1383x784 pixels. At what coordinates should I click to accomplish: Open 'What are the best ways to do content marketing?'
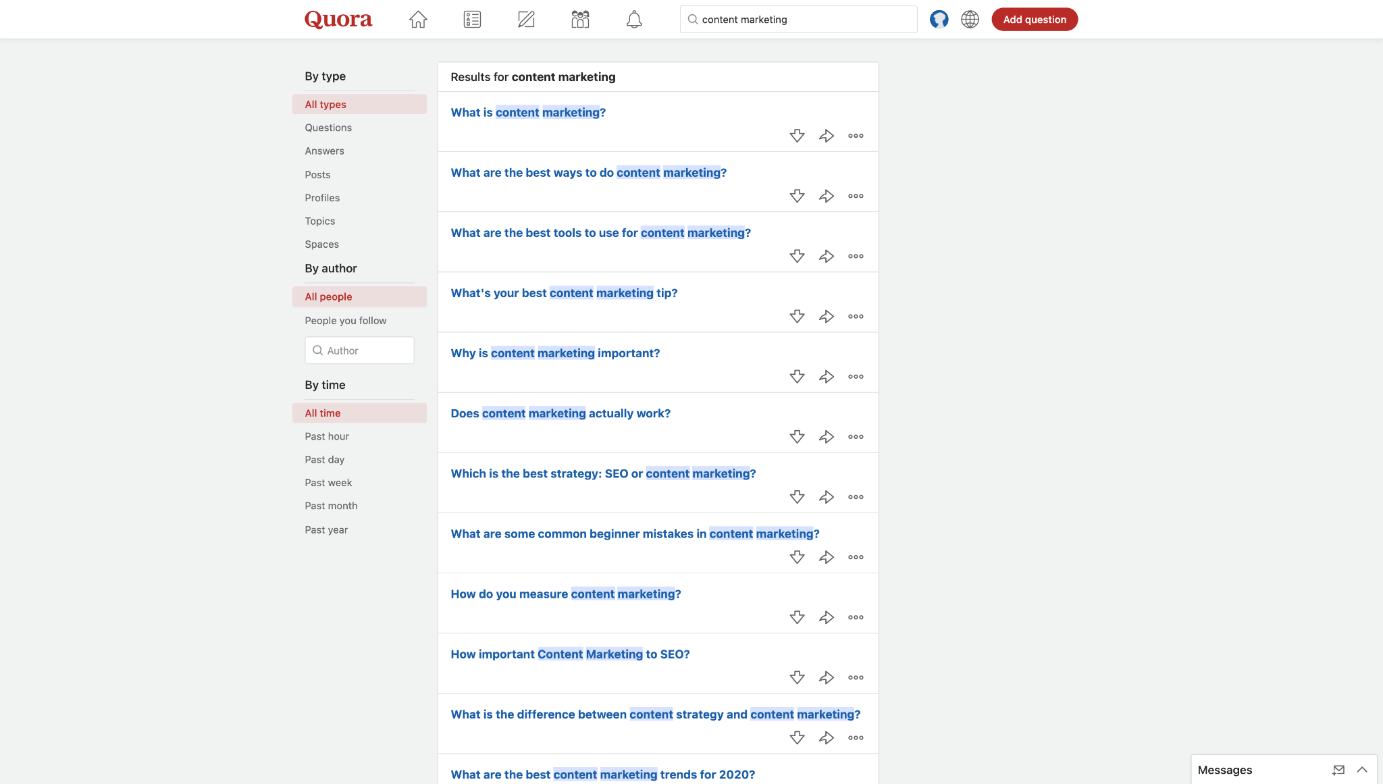588,172
